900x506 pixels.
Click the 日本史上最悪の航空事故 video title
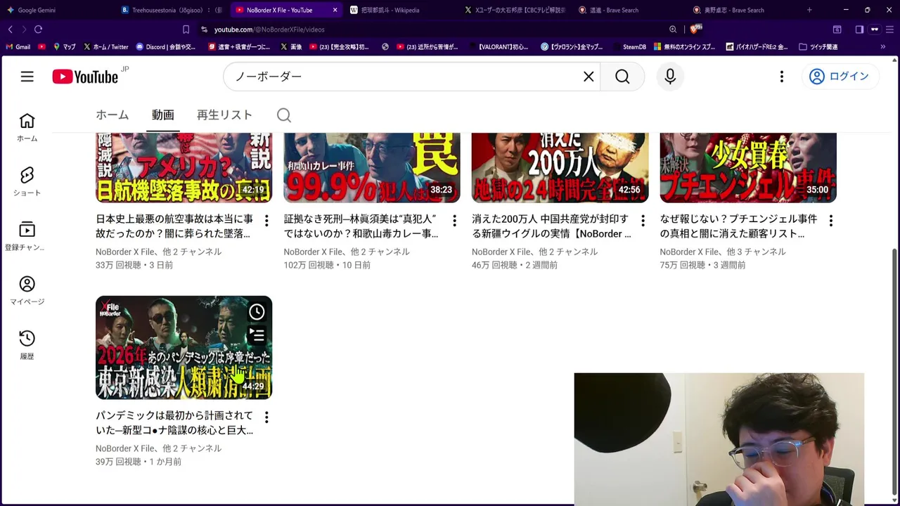tap(174, 226)
